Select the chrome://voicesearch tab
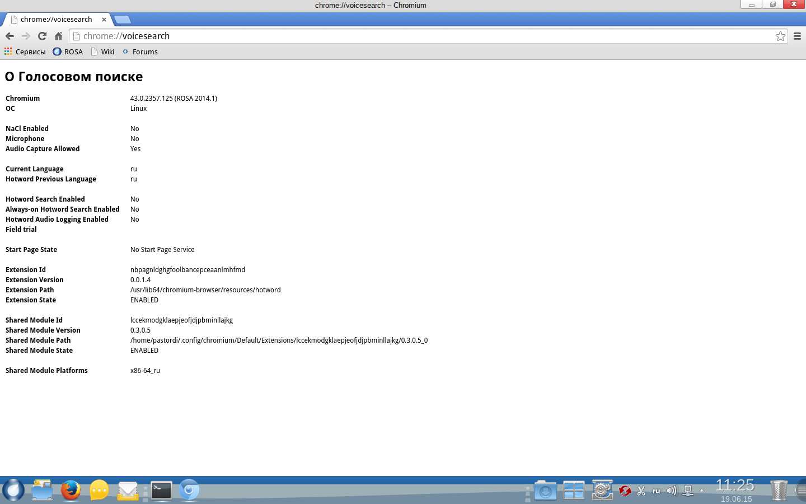The width and height of the screenshot is (806, 504). 56,19
